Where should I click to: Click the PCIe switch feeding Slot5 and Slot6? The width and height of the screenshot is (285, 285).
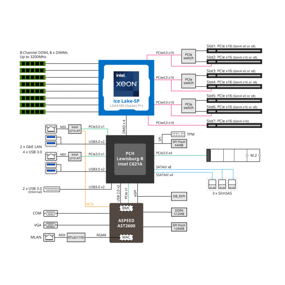pyautogui.click(x=188, y=106)
